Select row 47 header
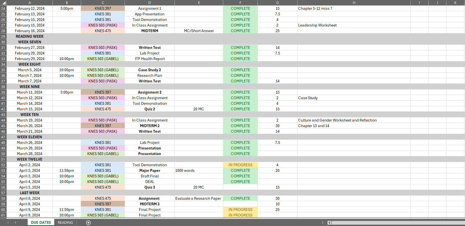 coord(3,137)
